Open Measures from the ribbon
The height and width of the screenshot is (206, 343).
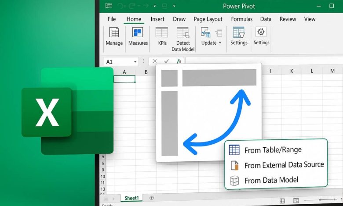pyautogui.click(x=138, y=33)
